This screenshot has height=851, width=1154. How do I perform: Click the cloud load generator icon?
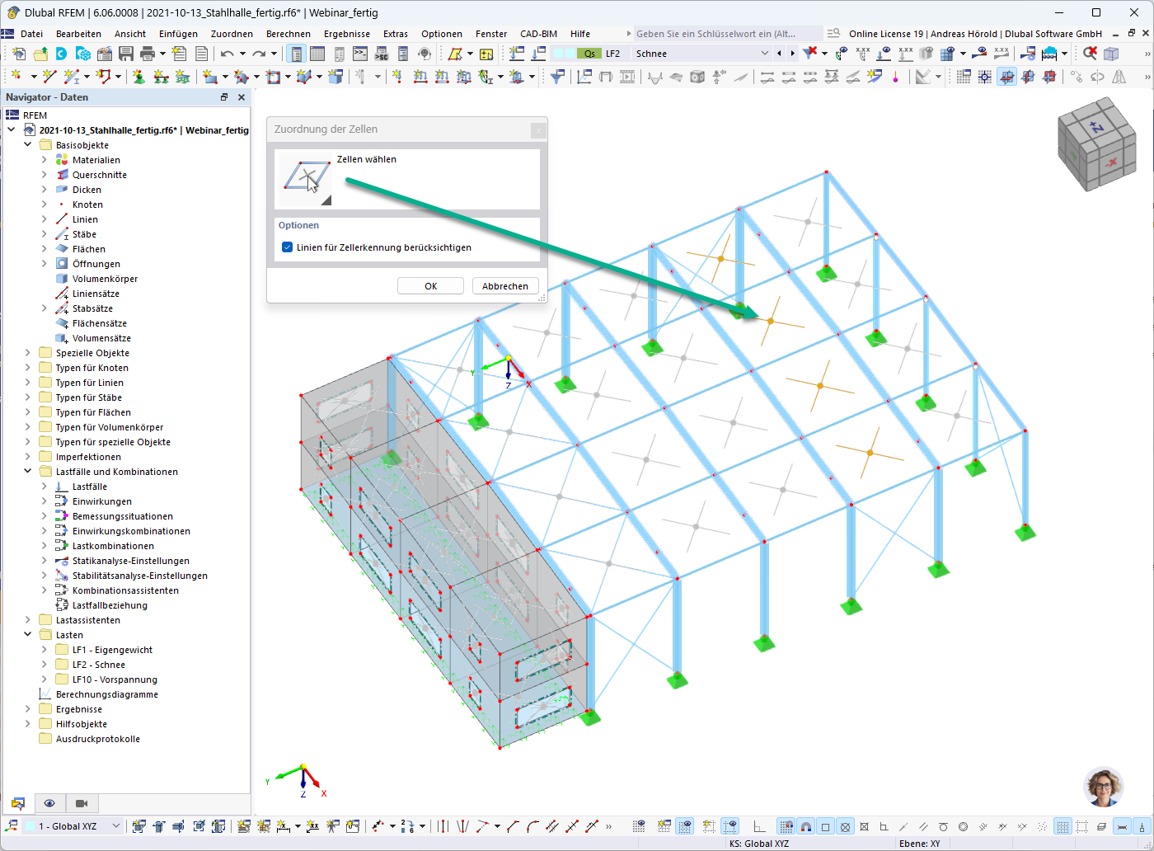[x=1049, y=54]
